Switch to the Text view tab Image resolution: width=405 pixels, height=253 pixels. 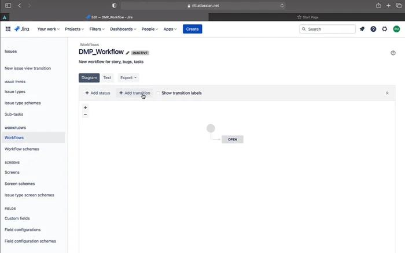pyautogui.click(x=107, y=77)
